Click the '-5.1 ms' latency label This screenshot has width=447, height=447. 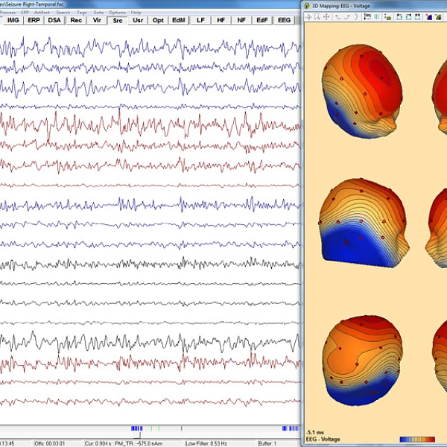tap(315, 432)
